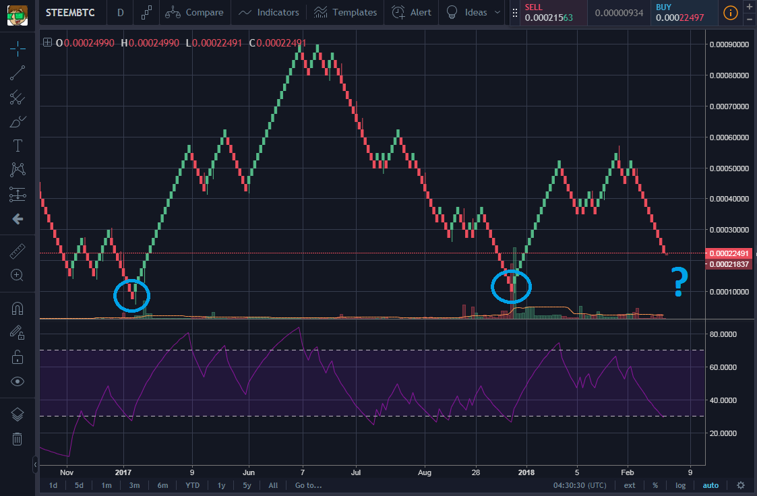757x496 pixels.
Task: Toggle auto scale
Action: click(710, 485)
